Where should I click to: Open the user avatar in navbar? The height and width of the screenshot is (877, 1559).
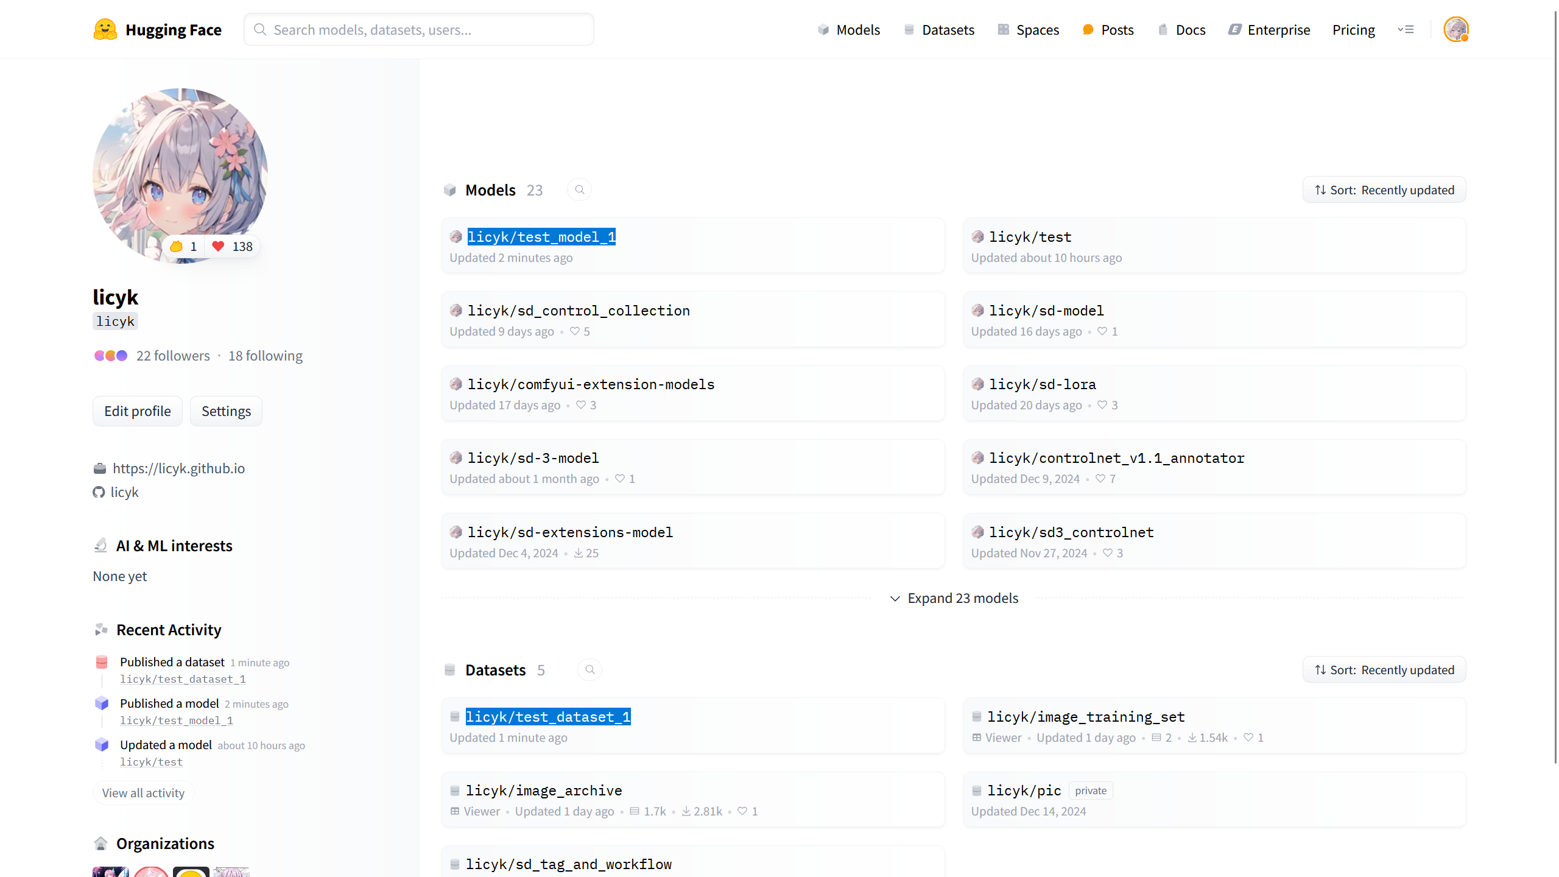pos(1455,29)
